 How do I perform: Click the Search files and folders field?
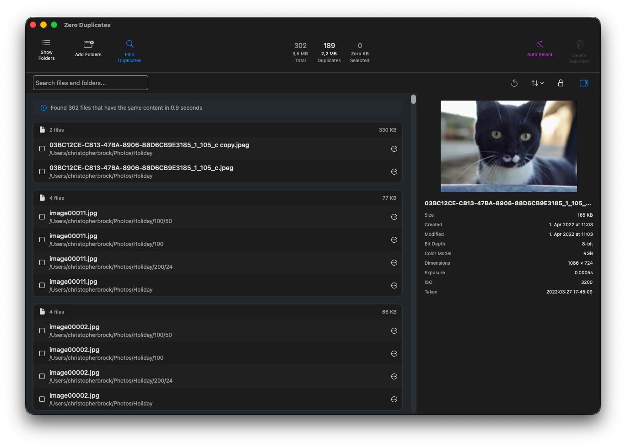pos(91,83)
